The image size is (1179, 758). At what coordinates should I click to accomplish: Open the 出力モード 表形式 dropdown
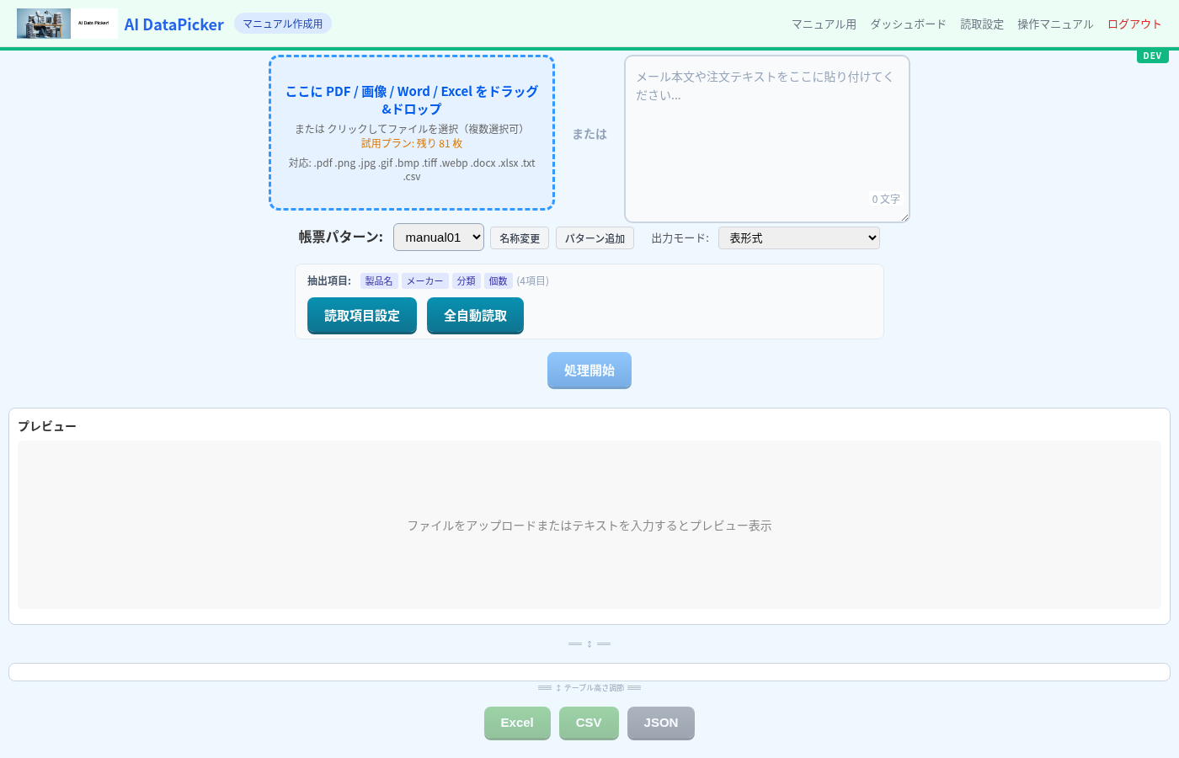point(798,238)
